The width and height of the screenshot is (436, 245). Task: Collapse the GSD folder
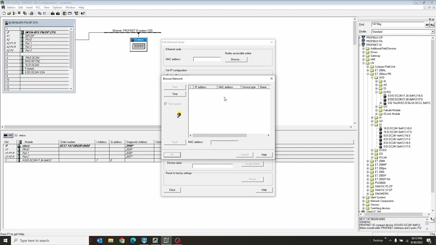[372, 78]
